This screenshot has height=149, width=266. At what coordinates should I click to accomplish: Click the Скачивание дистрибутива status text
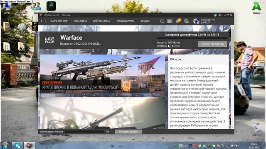click(192, 35)
